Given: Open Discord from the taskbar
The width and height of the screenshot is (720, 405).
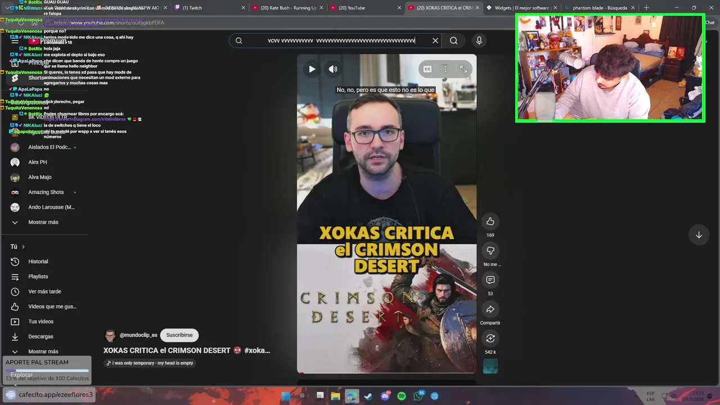Looking at the screenshot, I should click(x=385, y=396).
